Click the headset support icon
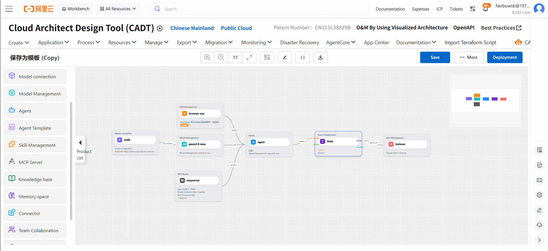548x251 pixels. pyautogui.click(x=539, y=225)
